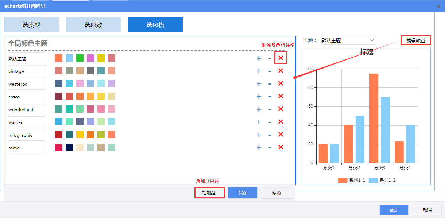The width and height of the screenshot is (445, 218).
Task: Open the 选风格 tab
Action: [x=155, y=25]
